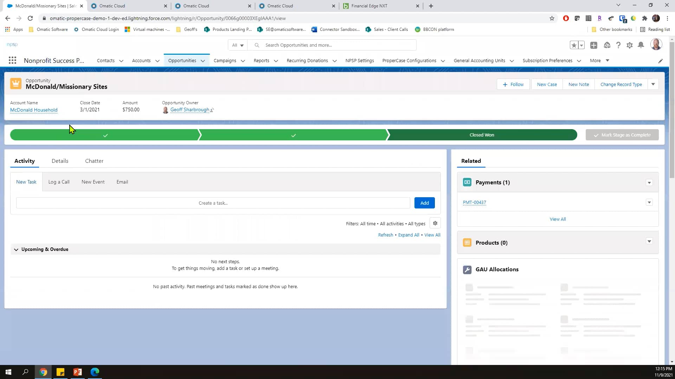Open the notifications bell

[640, 45]
